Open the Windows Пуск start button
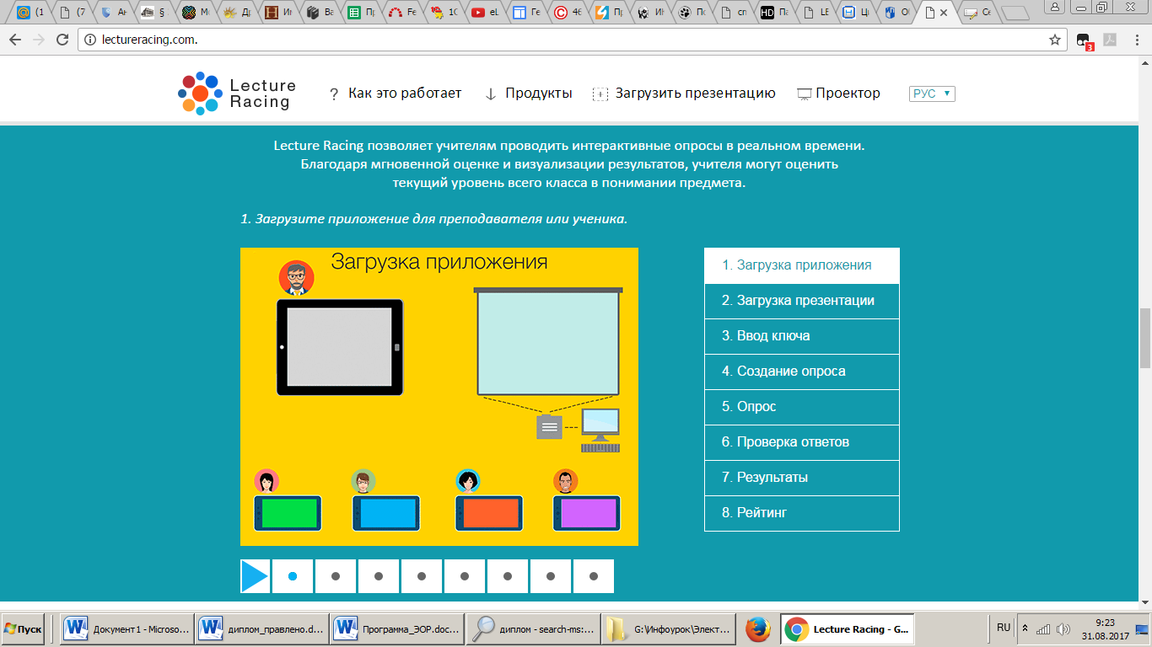Screen dimensions: 1152x647 [x=23, y=628]
